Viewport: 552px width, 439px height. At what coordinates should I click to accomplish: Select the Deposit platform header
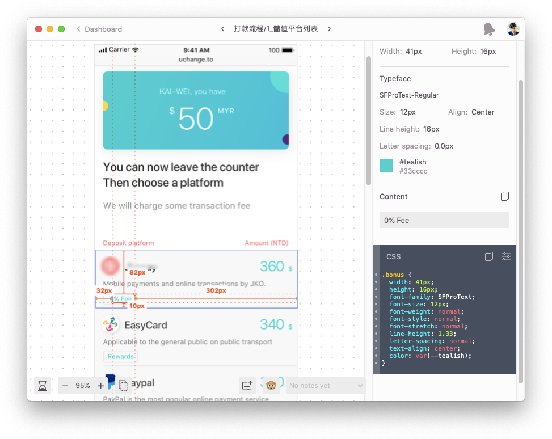(x=128, y=243)
